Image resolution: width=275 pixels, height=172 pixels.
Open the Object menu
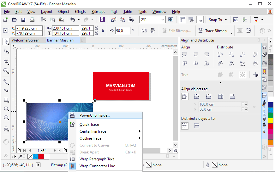(x=63, y=12)
